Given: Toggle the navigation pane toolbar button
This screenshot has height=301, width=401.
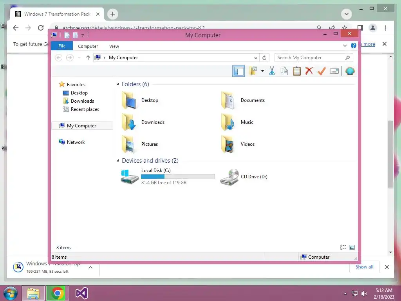Looking at the screenshot, I should point(238,71).
